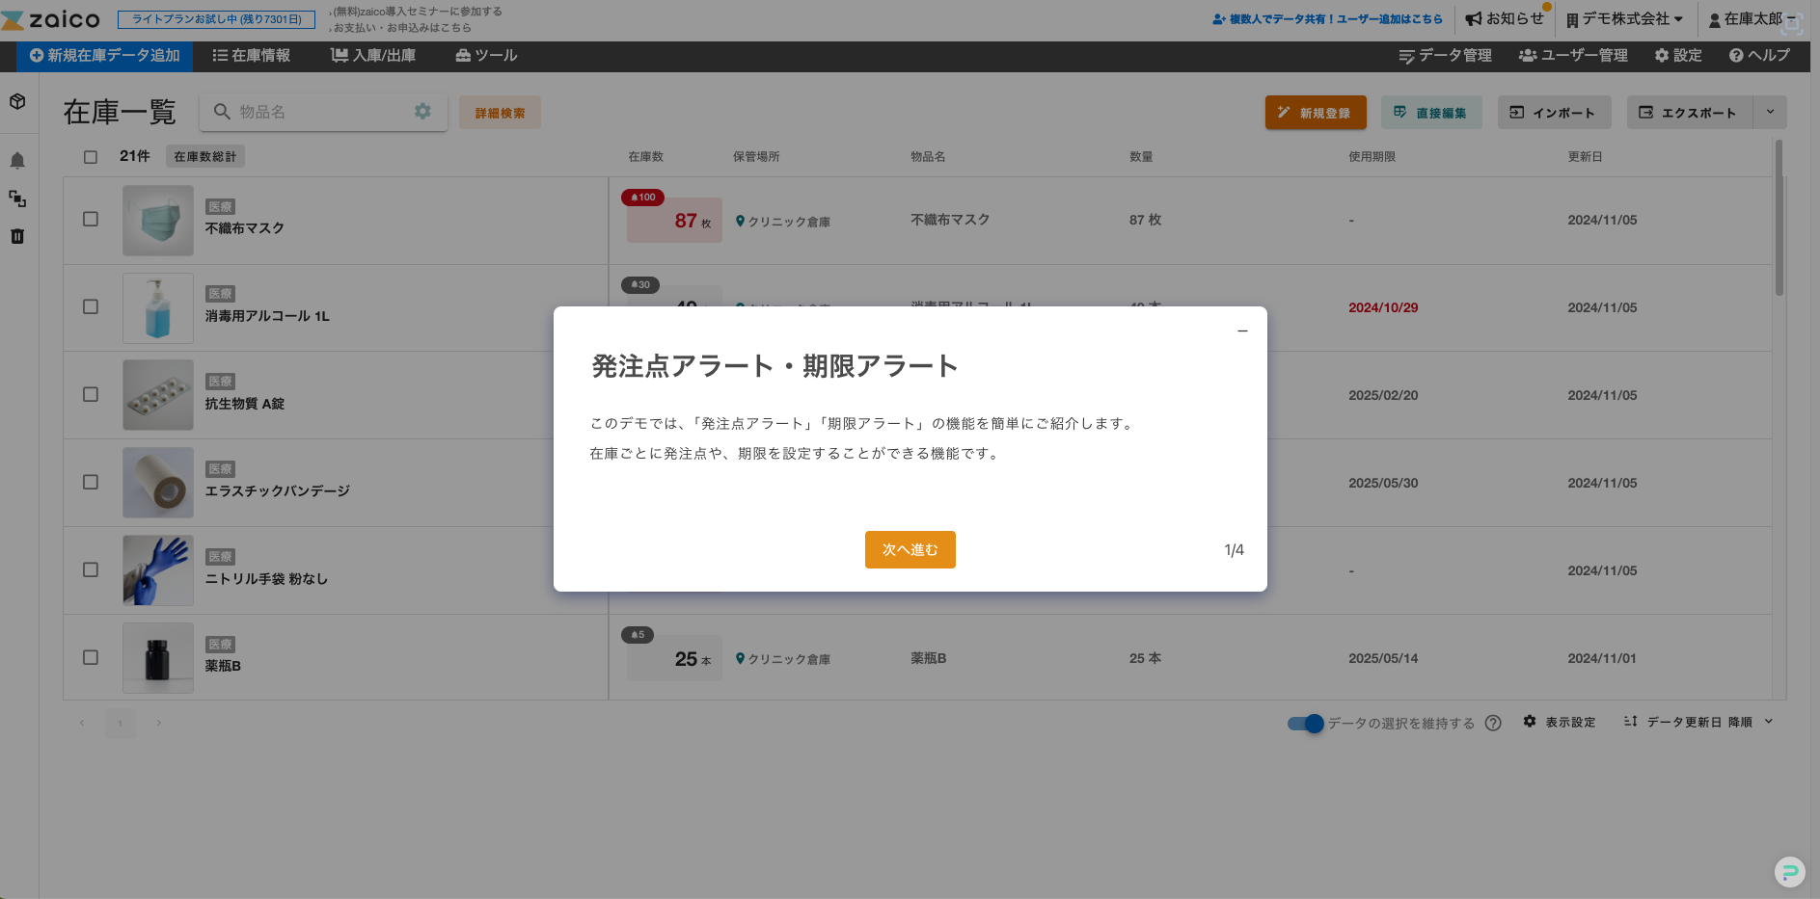Open the ユーザー追加はこちら link
The width and height of the screenshot is (1820, 899).
1327,19
